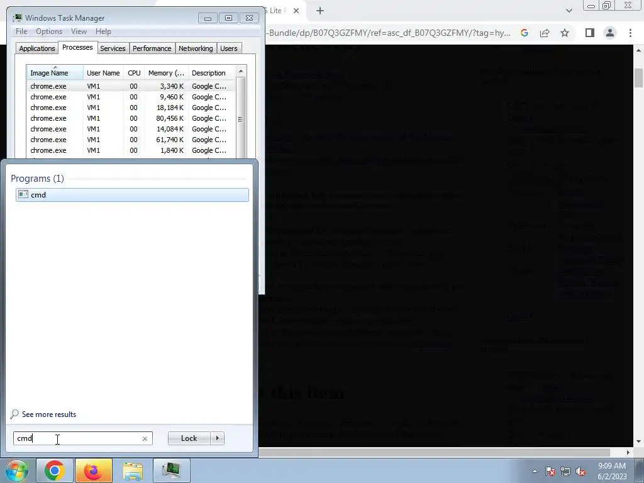This screenshot has width=644, height=483.
Task: Open Chrome from the taskbar
Action: [55, 470]
